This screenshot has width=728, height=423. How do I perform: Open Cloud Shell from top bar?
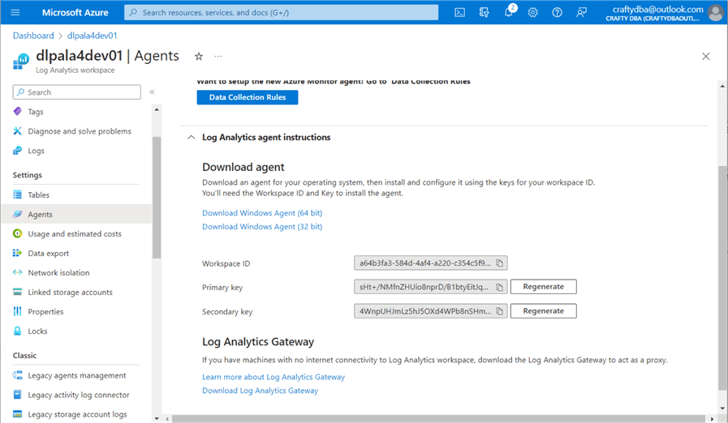(459, 12)
